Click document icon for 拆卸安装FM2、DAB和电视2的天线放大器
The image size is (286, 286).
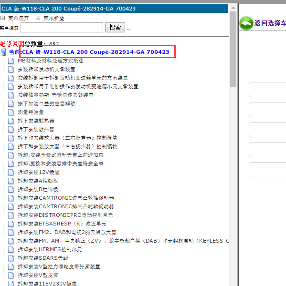[11, 232]
